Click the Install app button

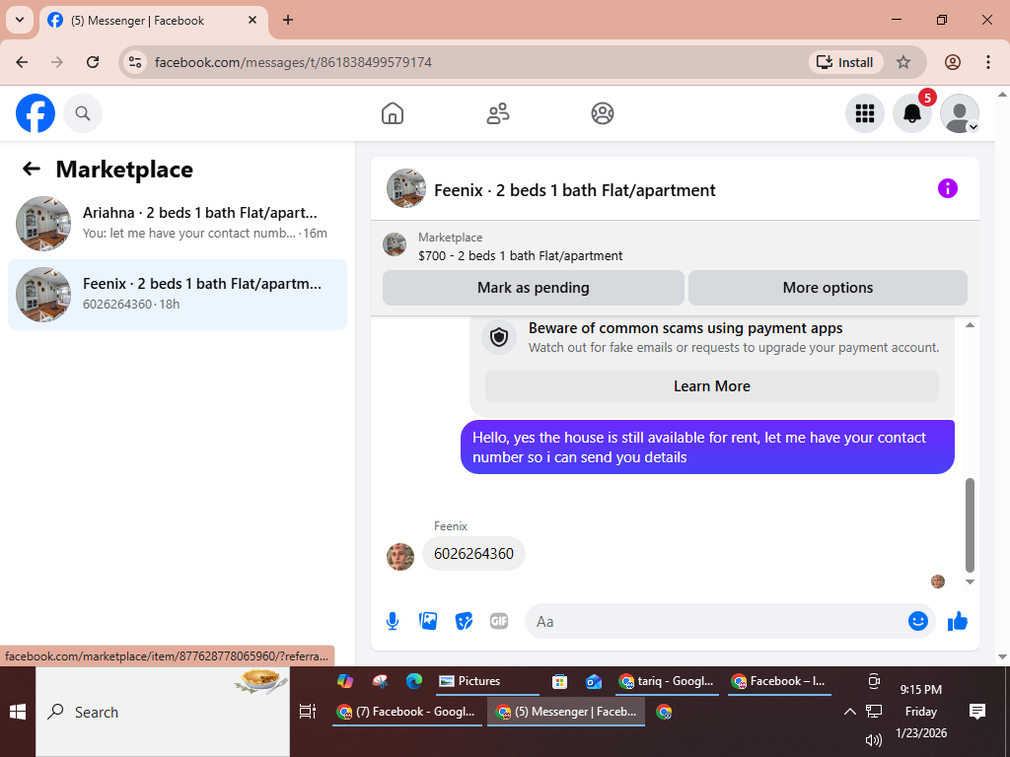pyautogui.click(x=845, y=62)
